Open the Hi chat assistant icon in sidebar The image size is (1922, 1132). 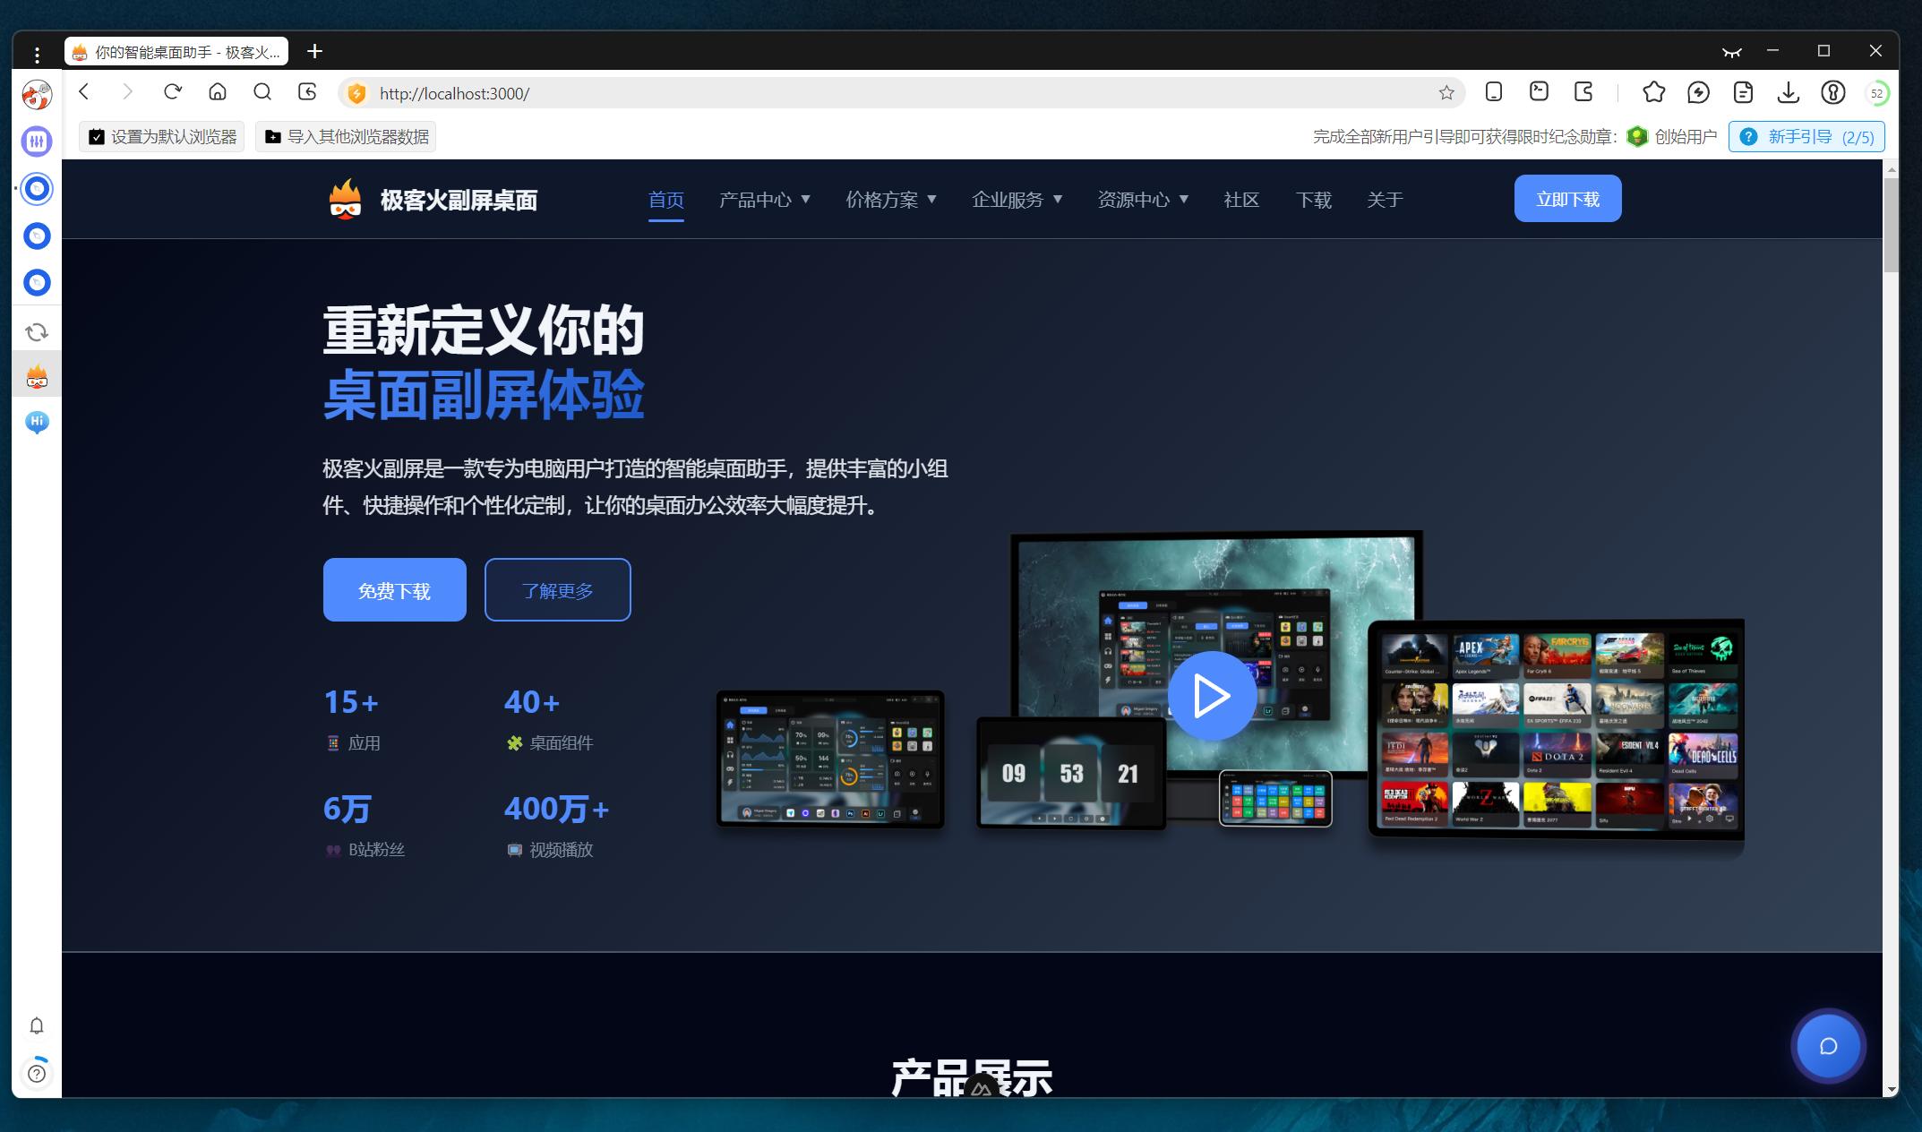coord(36,422)
